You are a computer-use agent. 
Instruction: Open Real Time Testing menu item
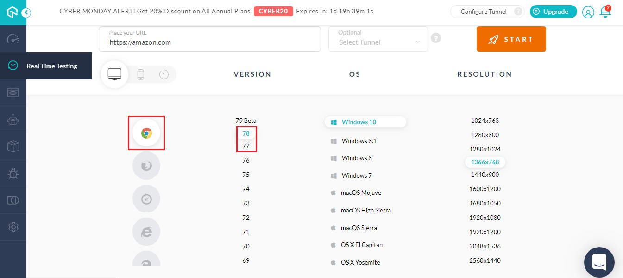(x=46, y=66)
